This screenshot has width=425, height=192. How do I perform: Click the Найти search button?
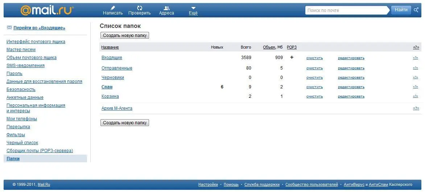click(401, 10)
